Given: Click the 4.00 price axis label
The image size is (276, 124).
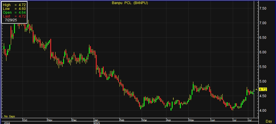Looking at the screenshot, I should click(x=263, y=111).
